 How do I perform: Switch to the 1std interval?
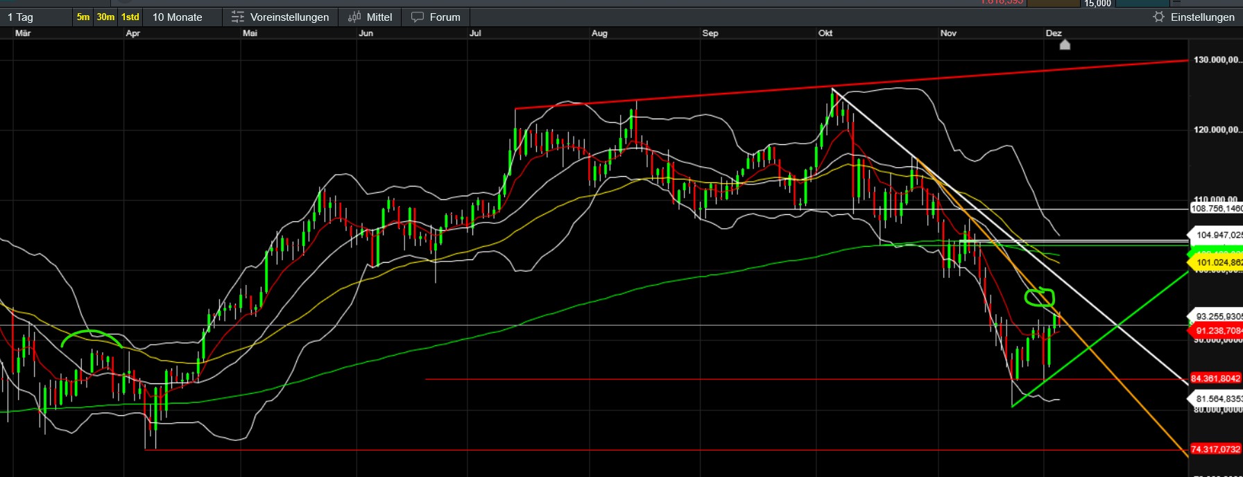pos(130,17)
